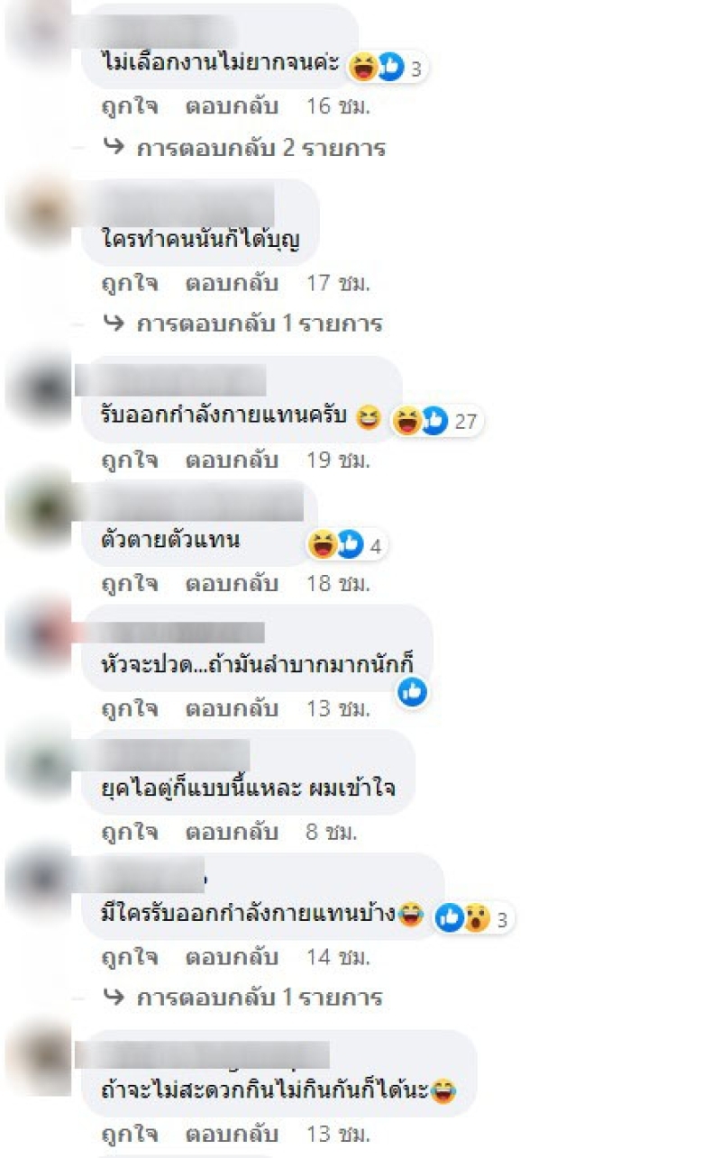Reply to the comment posted 18 hours ago
This screenshot has width=721, height=1158.
click(x=232, y=584)
